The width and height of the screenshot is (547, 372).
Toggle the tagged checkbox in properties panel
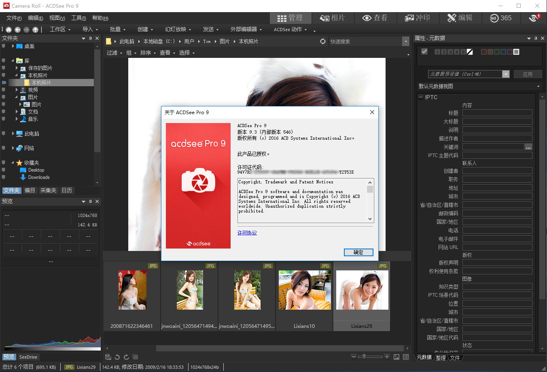(x=424, y=51)
